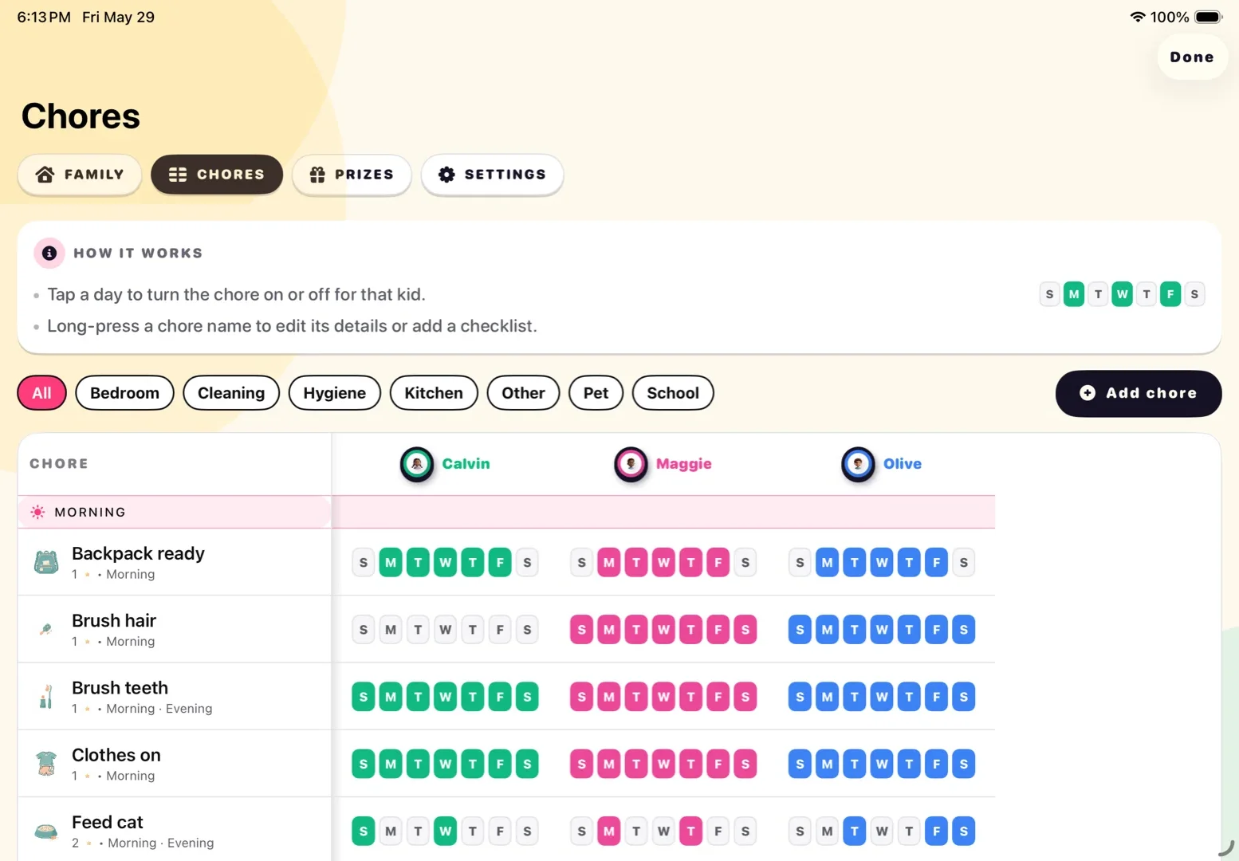Viewport: 1239px width, 861px height.
Task: Open the Settings tab
Action: pyautogui.click(x=493, y=175)
